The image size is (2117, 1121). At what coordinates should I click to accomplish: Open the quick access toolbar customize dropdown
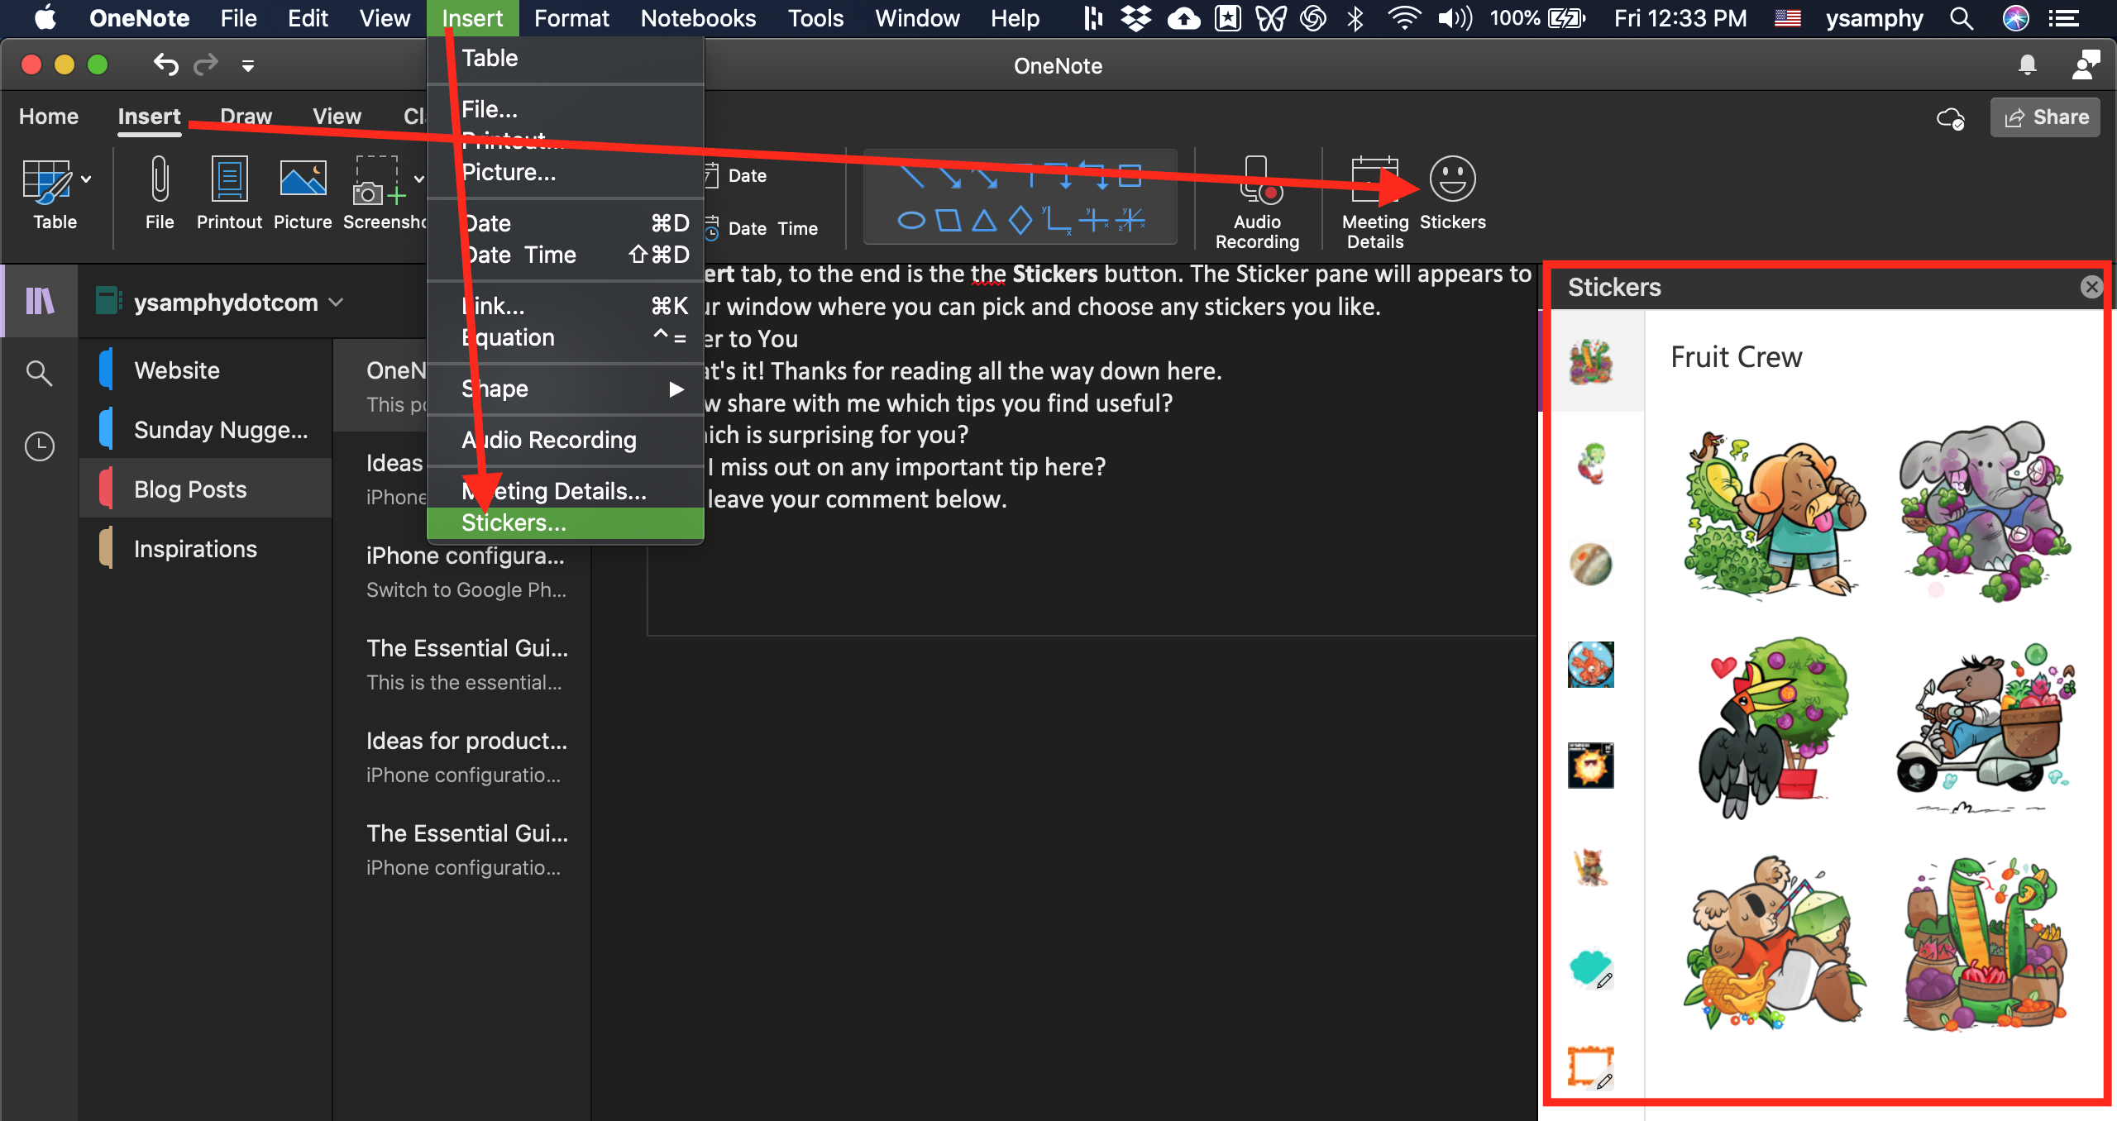[x=248, y=65]
